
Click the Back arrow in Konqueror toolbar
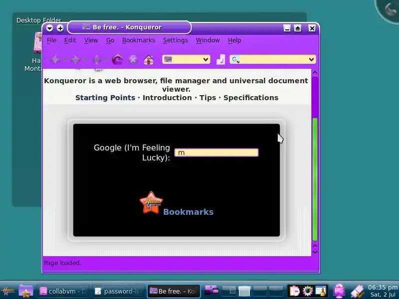click(x=55, y=60)
